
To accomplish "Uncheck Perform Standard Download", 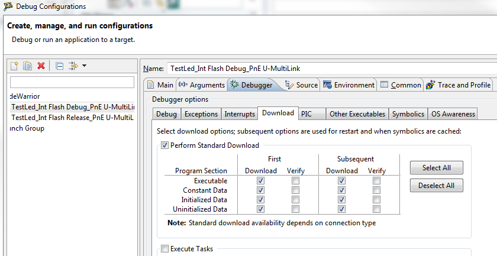I will [x=164, y=145].
